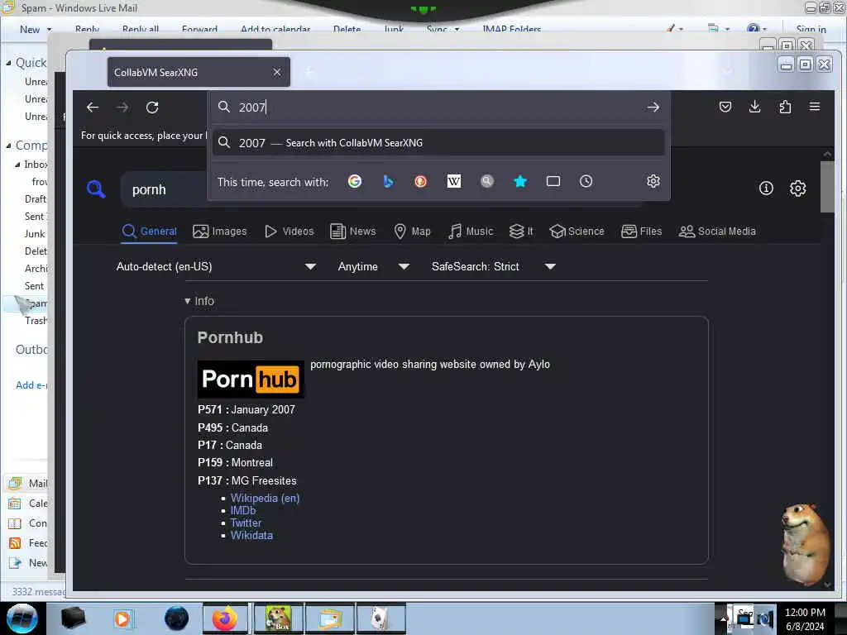The image size is (847, 635).
Task: Open the Twitter link
Action: coord(246,523)
